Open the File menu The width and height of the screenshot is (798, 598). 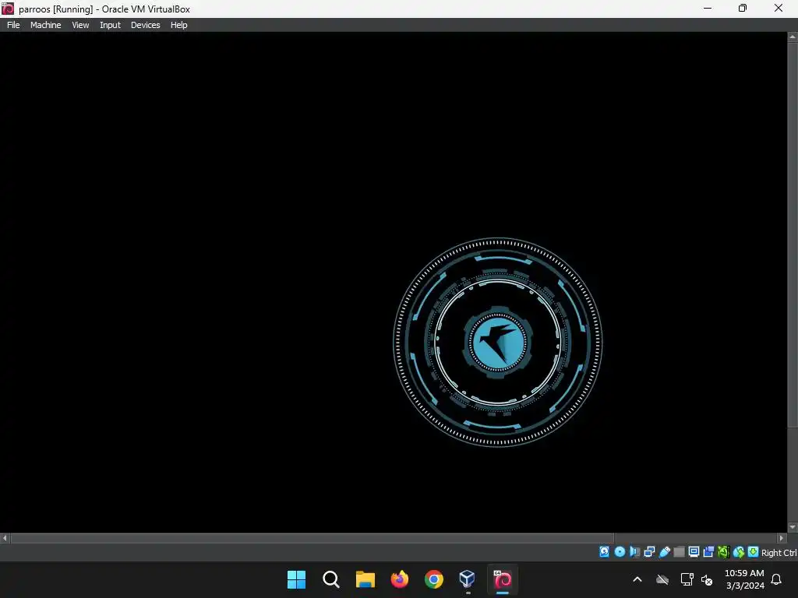(x=13, y=25)
